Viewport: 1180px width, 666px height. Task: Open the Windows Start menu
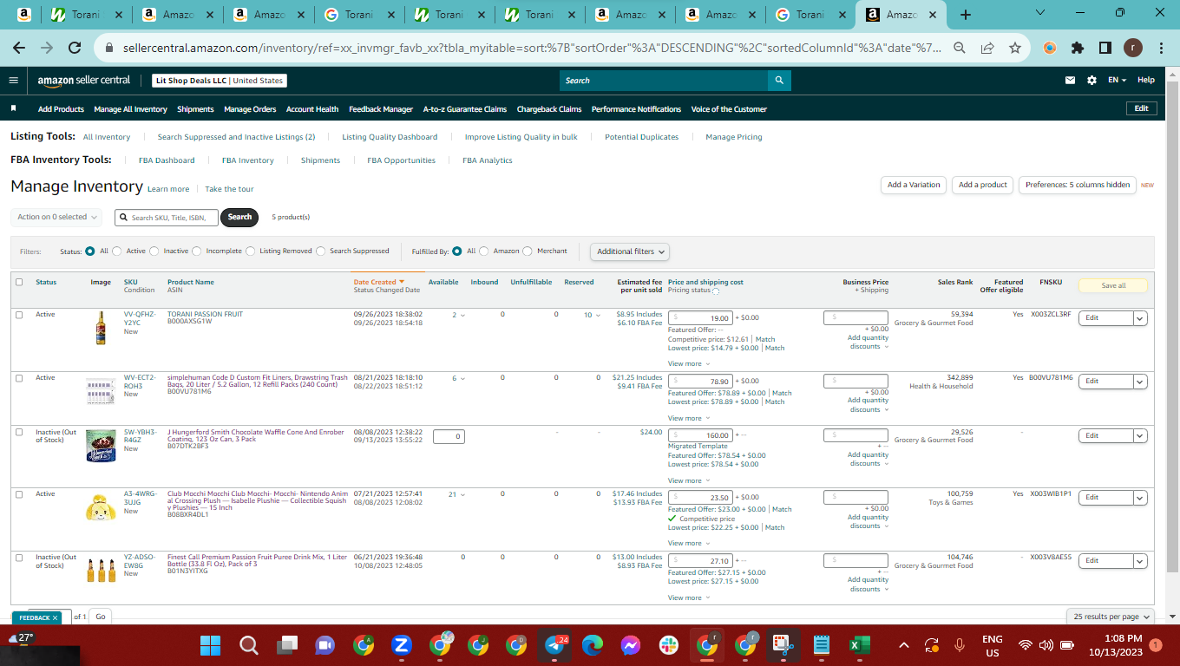pyautogui.click(x=211, y=645)
